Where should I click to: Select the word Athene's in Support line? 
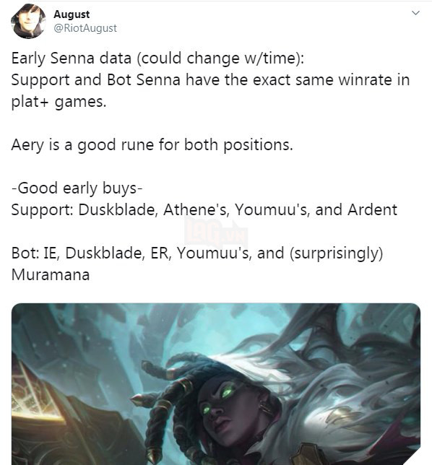[196, 209]
